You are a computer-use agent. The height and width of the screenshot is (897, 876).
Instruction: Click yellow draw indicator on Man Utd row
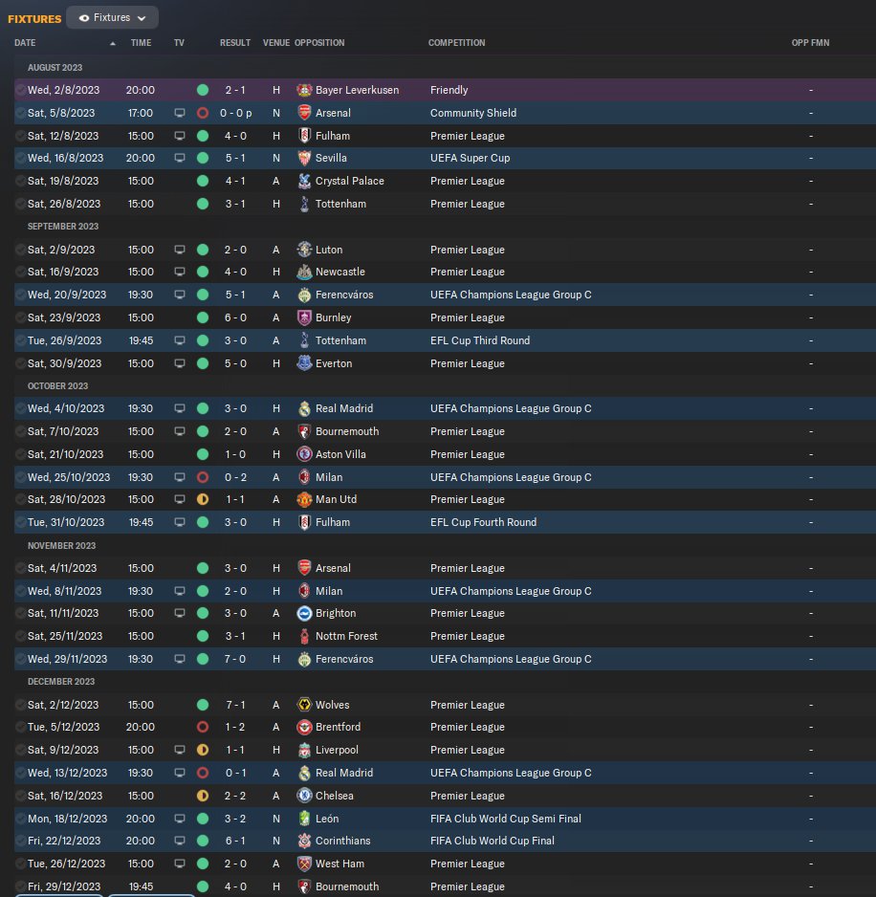[x=203, y=499]
